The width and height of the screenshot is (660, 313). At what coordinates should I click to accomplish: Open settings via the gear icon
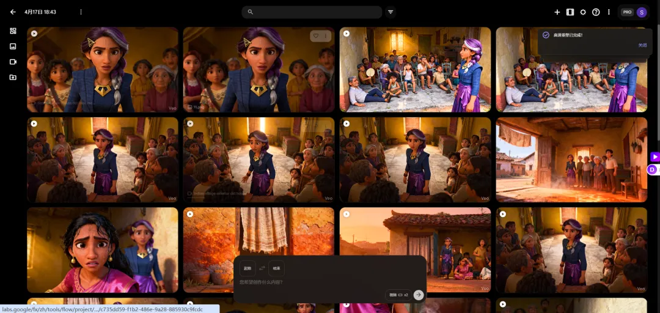pos(583,12)
